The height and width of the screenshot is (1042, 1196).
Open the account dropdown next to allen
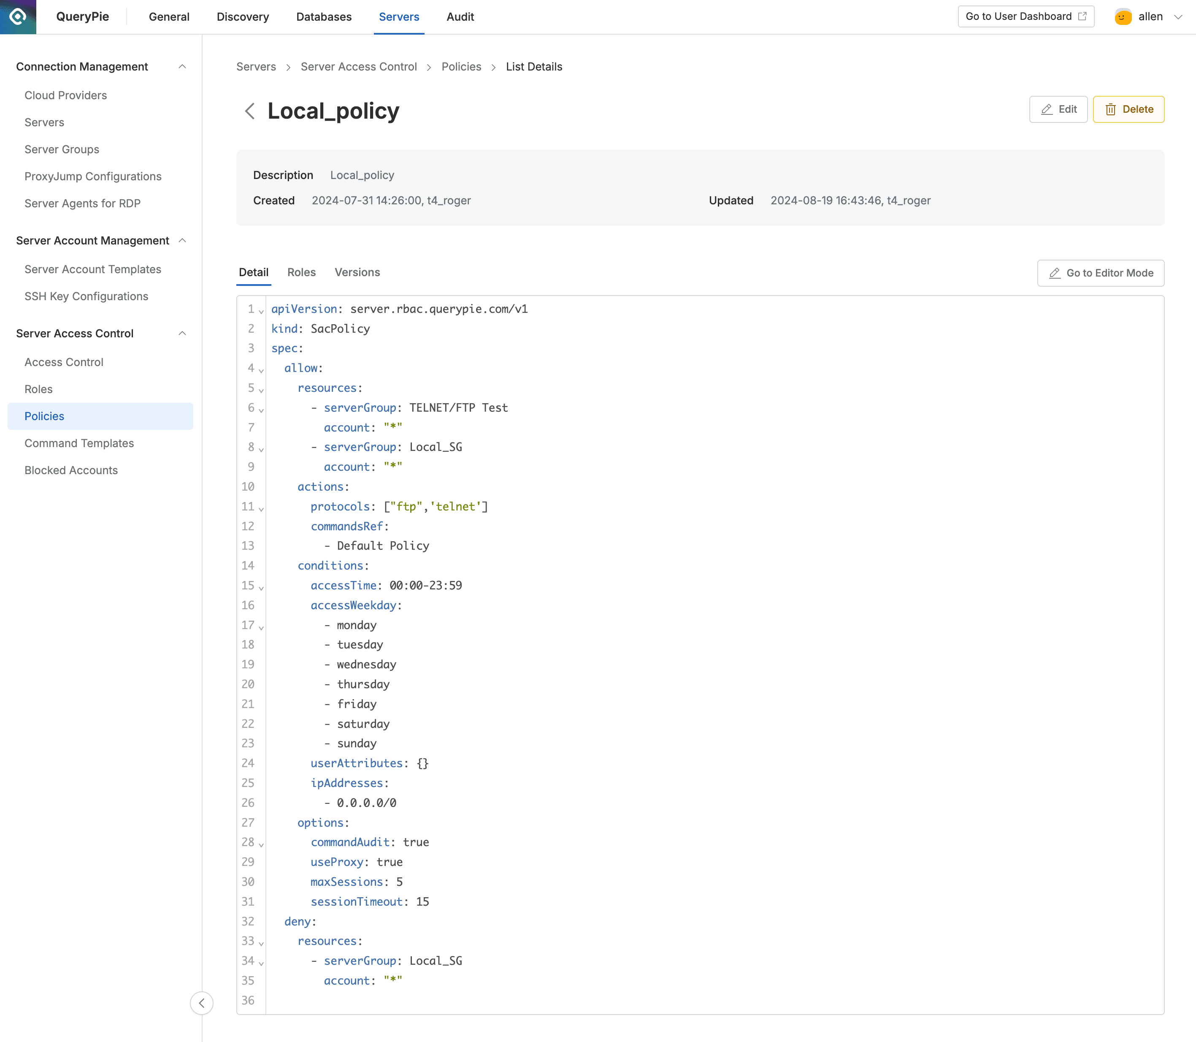pyautogui.click(x=1178, y=16)
